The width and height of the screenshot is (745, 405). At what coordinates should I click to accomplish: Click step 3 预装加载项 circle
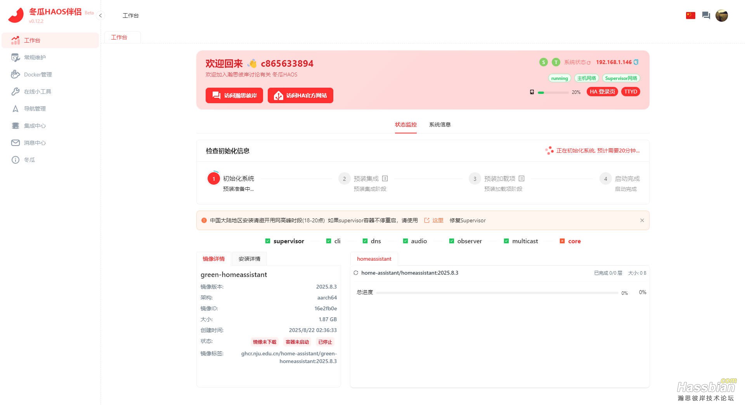[475, 178]
